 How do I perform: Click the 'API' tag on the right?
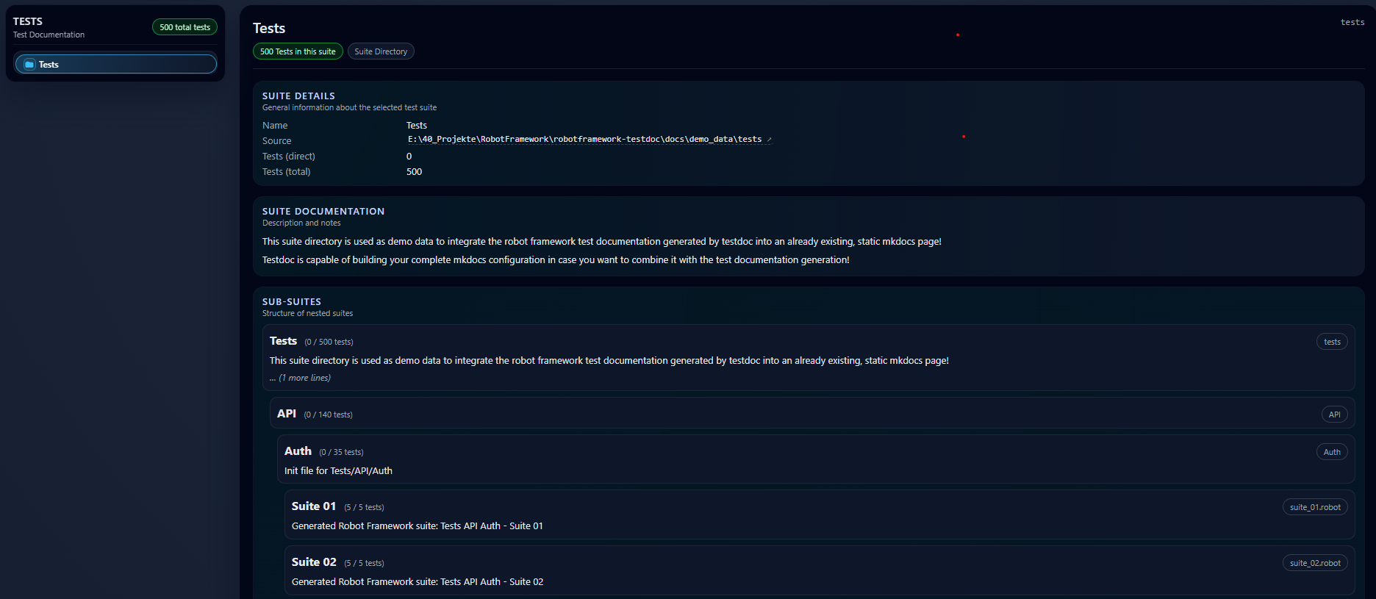tap(1334, 415)
